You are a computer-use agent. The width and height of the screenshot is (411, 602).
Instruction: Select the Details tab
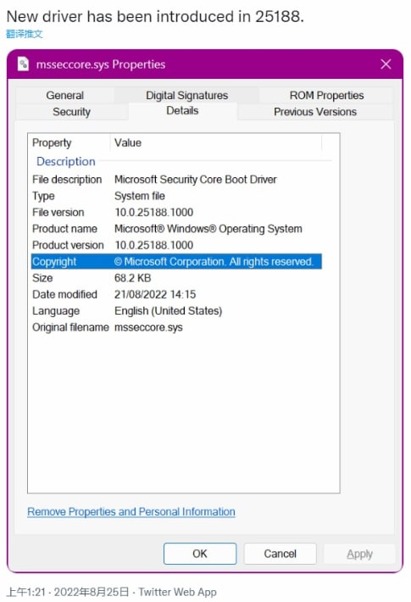click(x=182, y=111)
